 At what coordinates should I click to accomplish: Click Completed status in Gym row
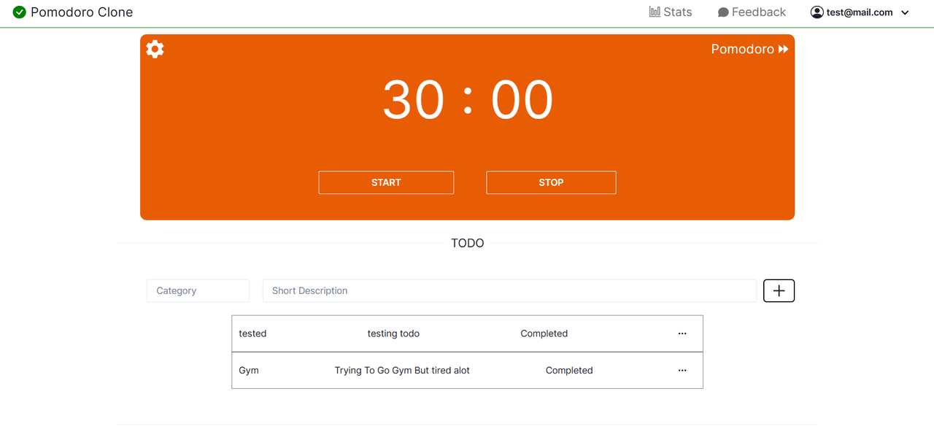point(569,370)
